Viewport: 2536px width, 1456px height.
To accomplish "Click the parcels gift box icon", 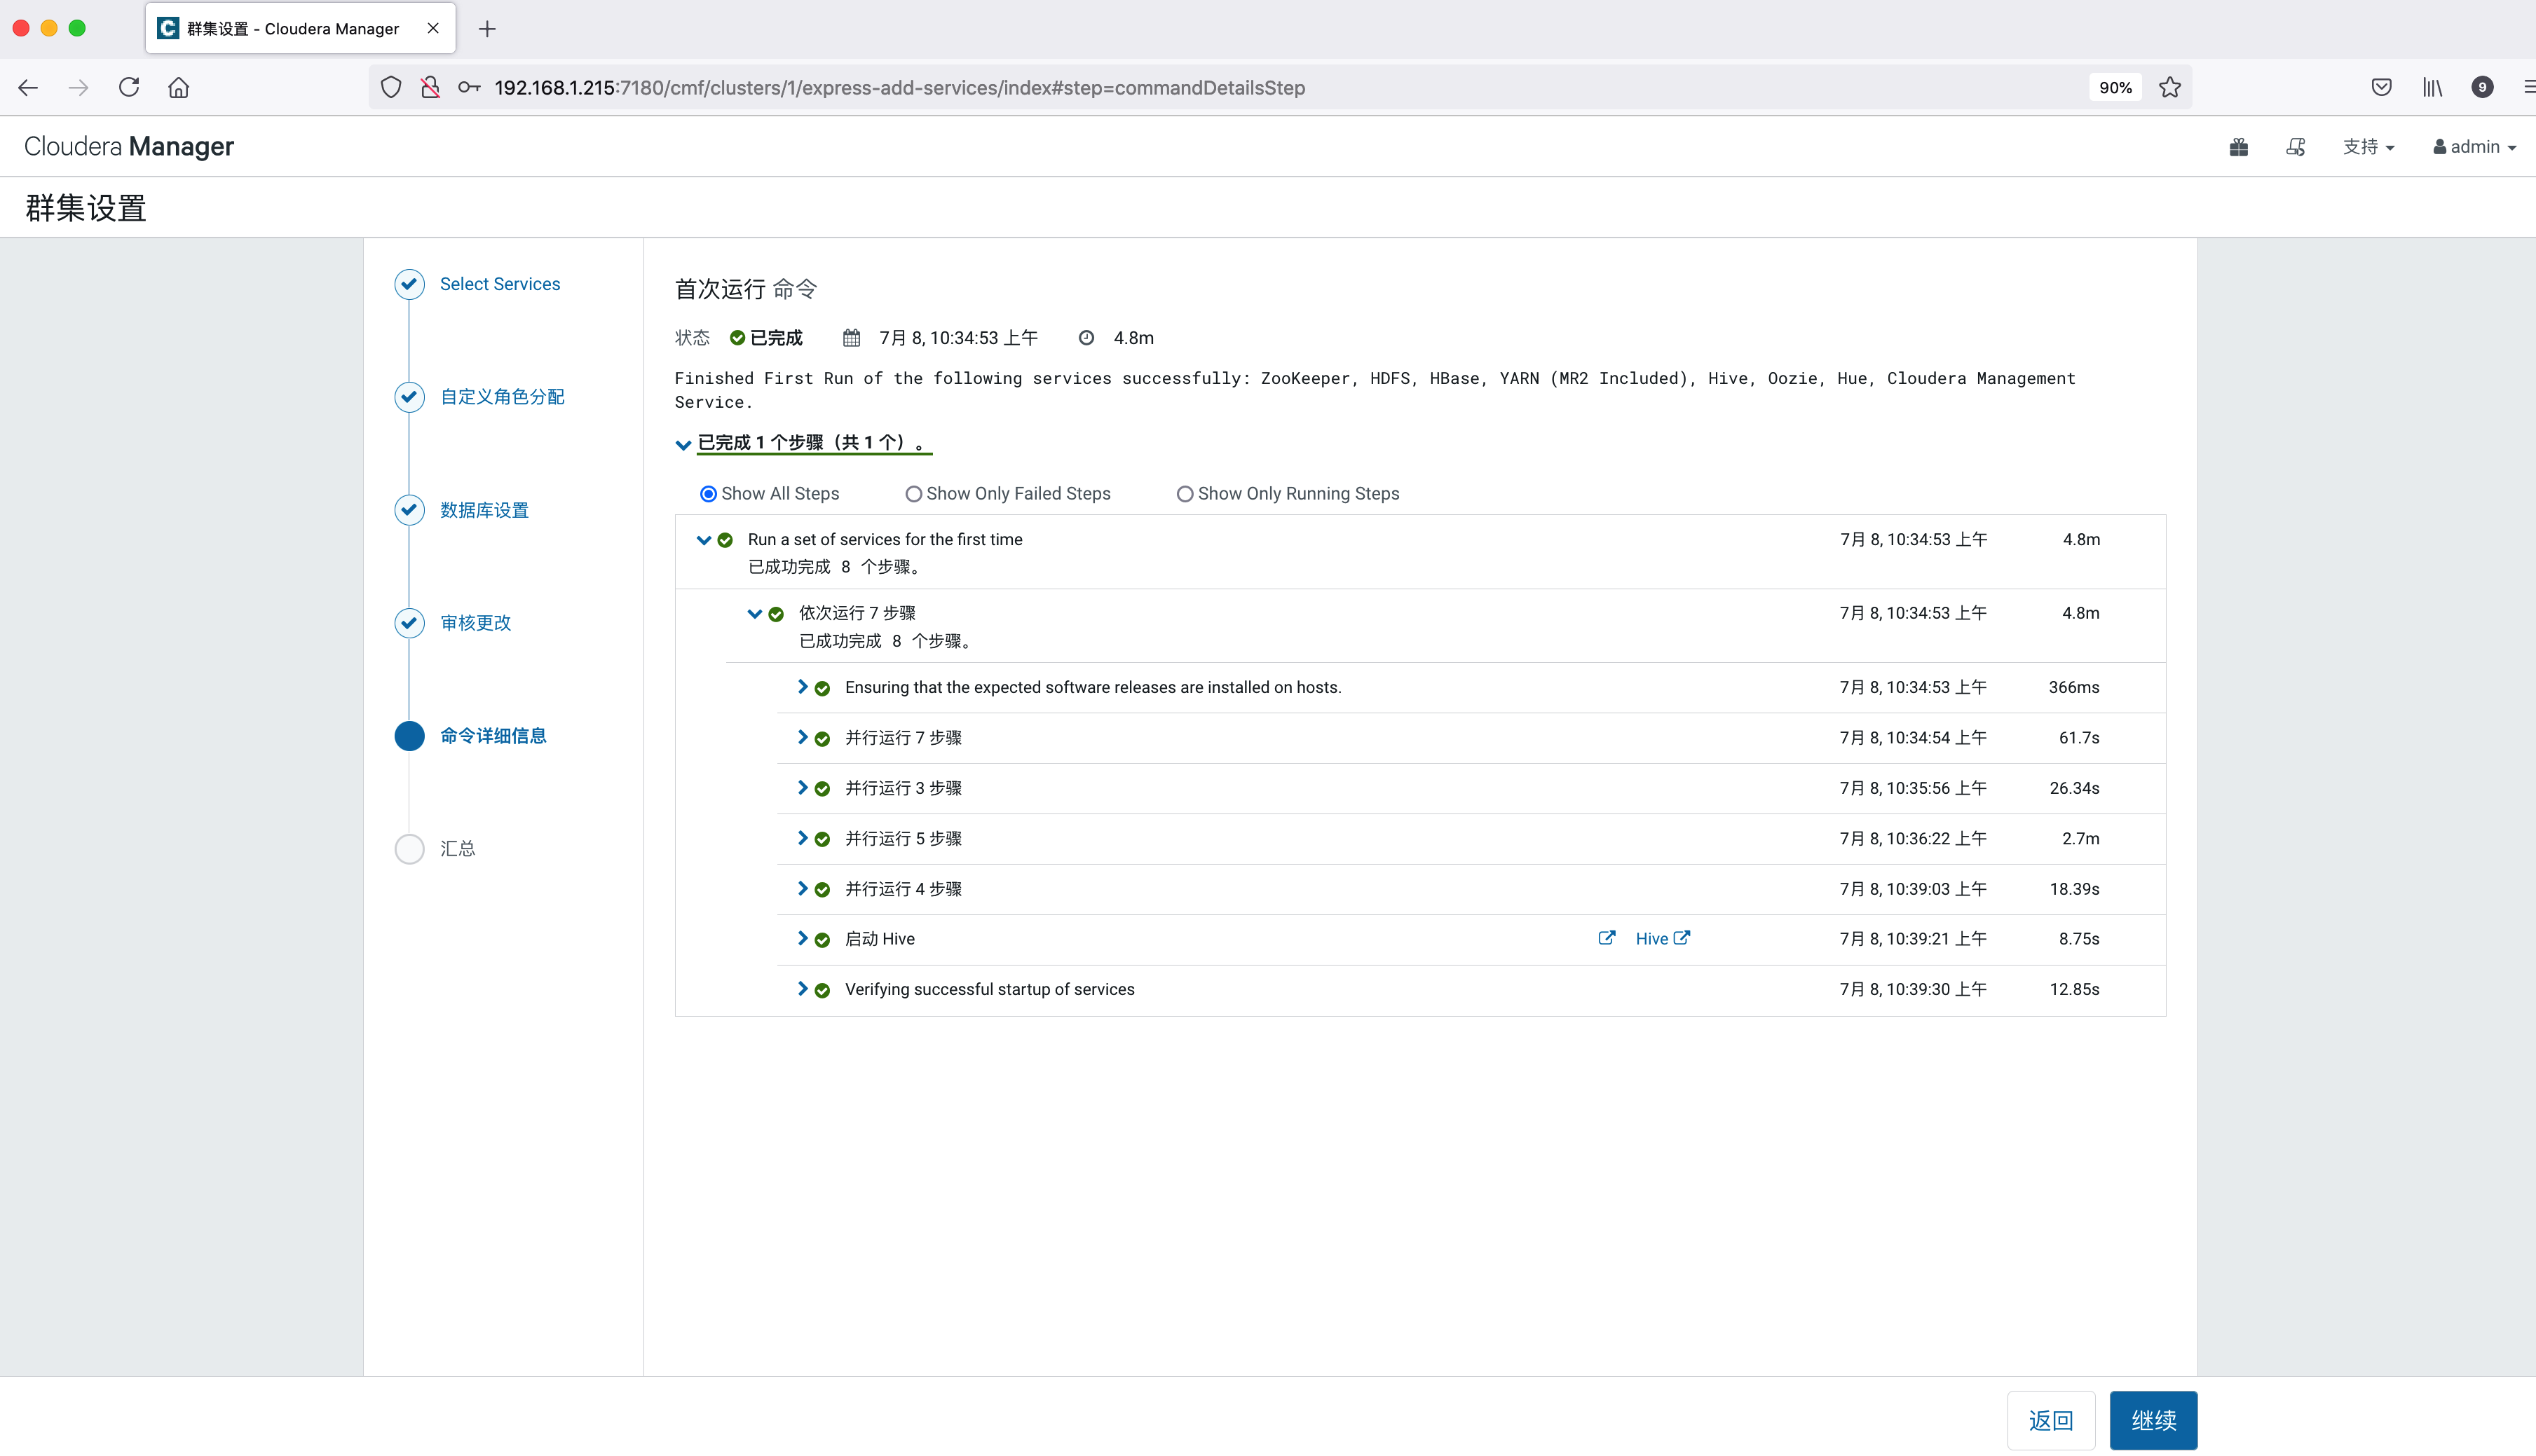I will [2238, 147].
